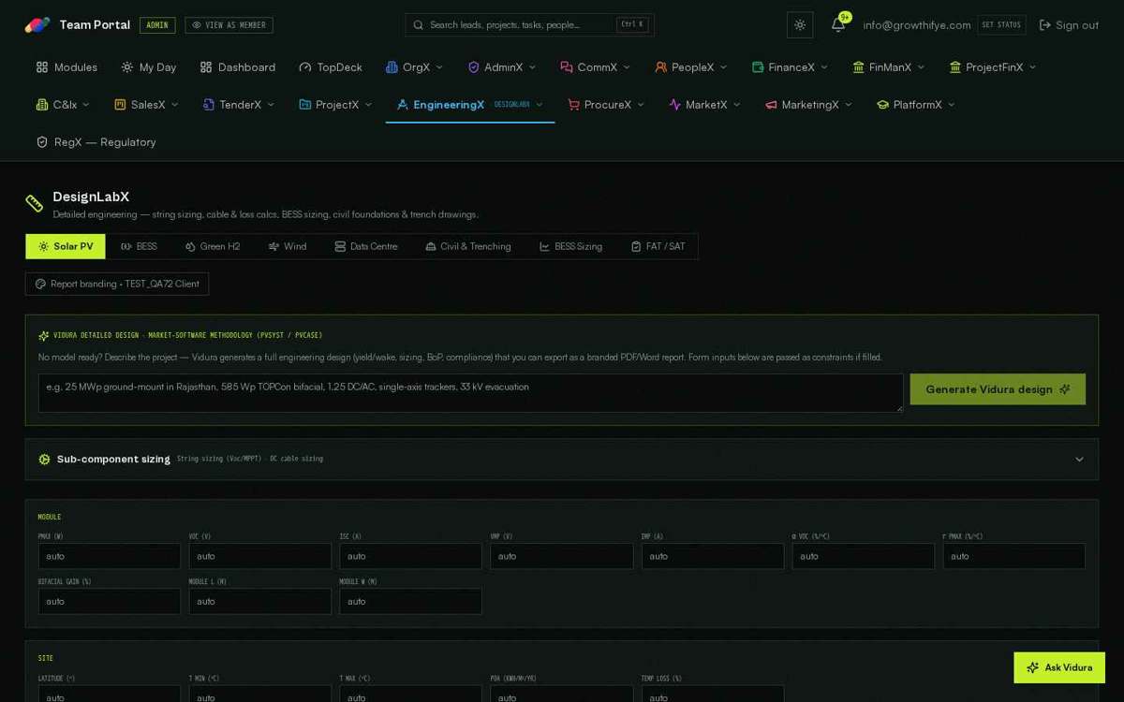
Task: Click the Bifacial Gain (%) field
Action: pos(110,601)
